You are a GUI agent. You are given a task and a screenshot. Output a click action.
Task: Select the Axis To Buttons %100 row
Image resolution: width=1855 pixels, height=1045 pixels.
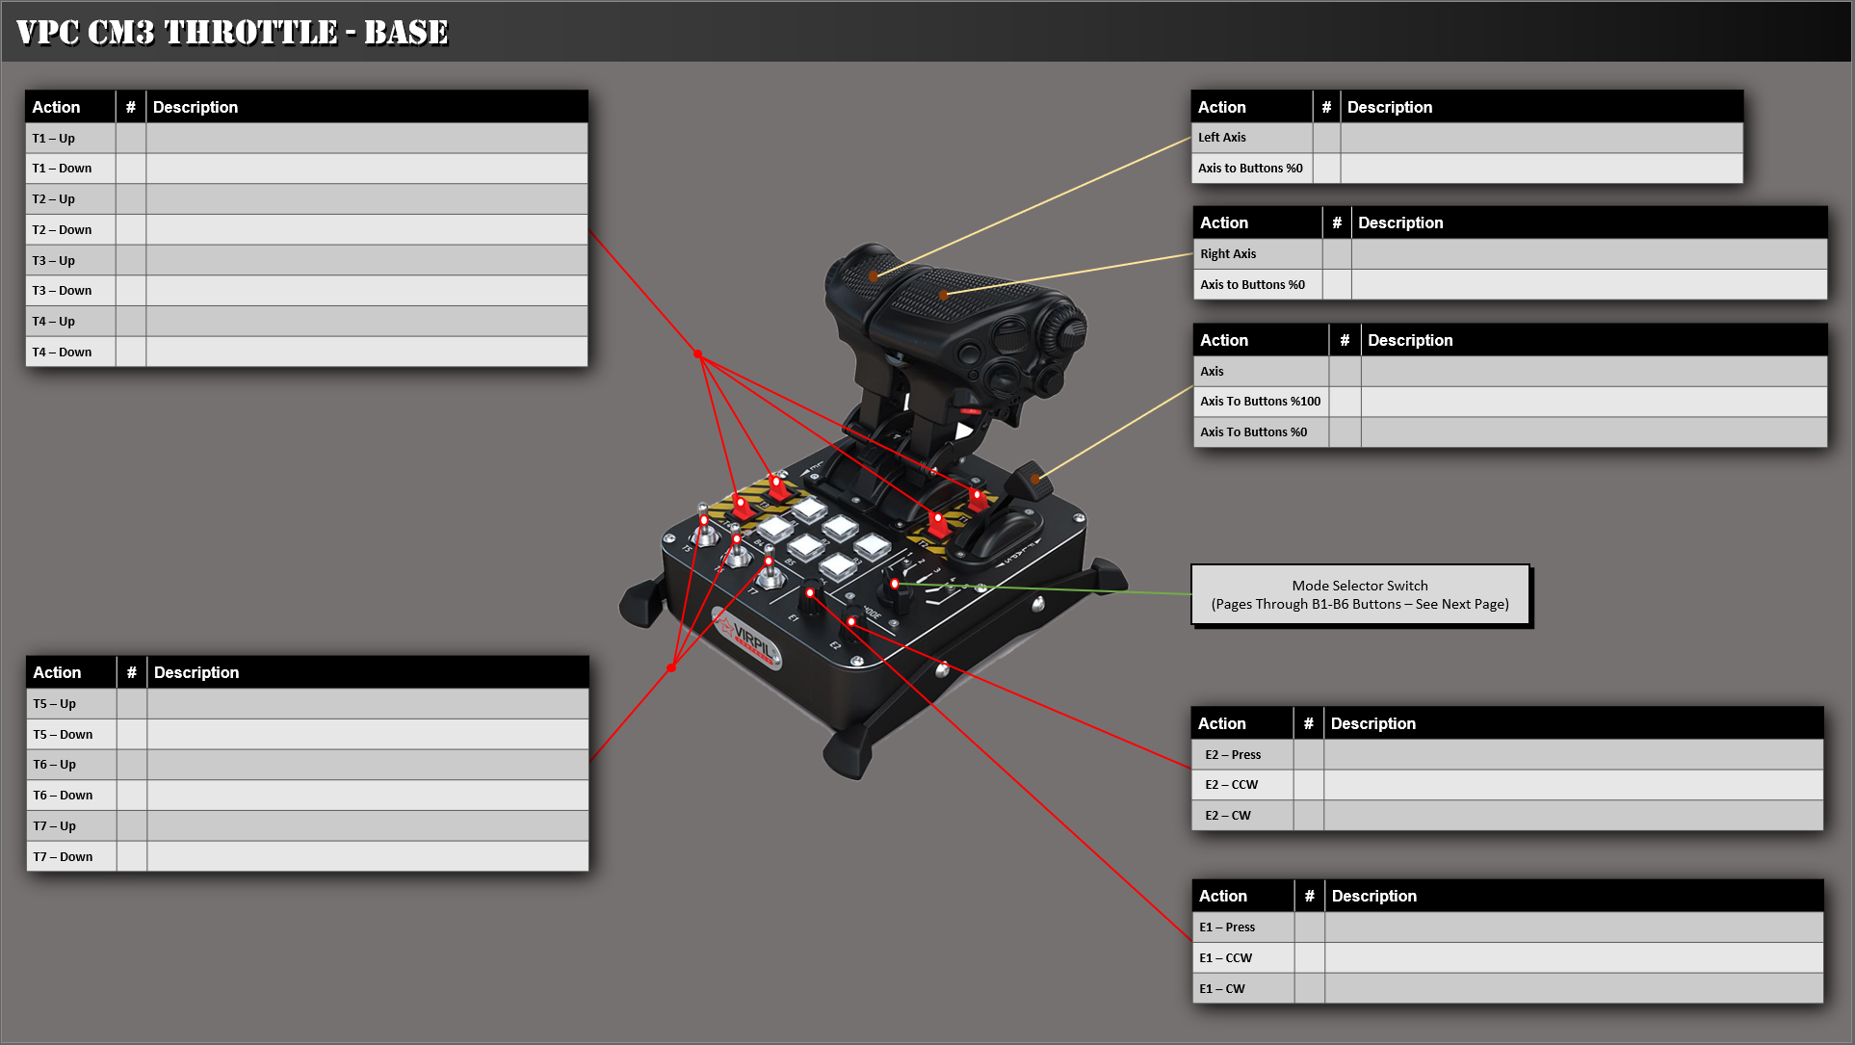[x=1260, y=402]
